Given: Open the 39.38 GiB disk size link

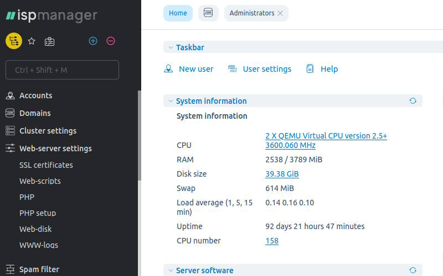Looking at the screenshot, I should (282, 174).
